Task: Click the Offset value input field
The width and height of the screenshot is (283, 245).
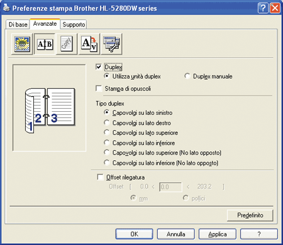Action: click(170, 187)
